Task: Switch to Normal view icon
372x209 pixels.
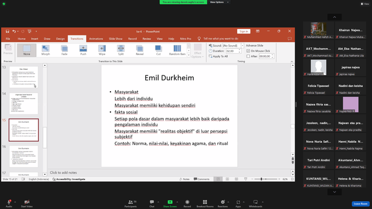Action: coord(218,179)
